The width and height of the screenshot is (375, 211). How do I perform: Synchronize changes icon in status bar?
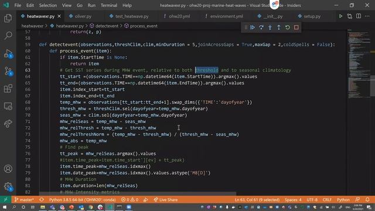(42, 199)
